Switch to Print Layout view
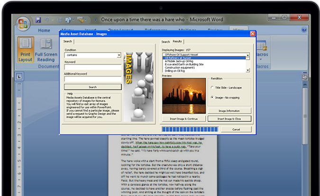 (25, 50)
